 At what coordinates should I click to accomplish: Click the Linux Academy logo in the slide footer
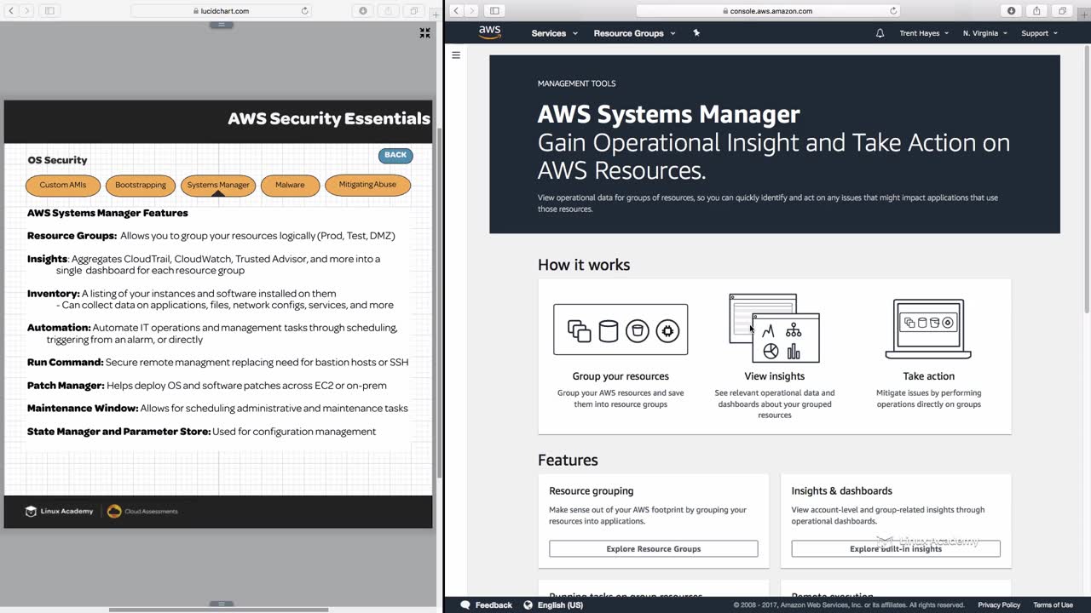pyautogui.click(x=59, y=511)
